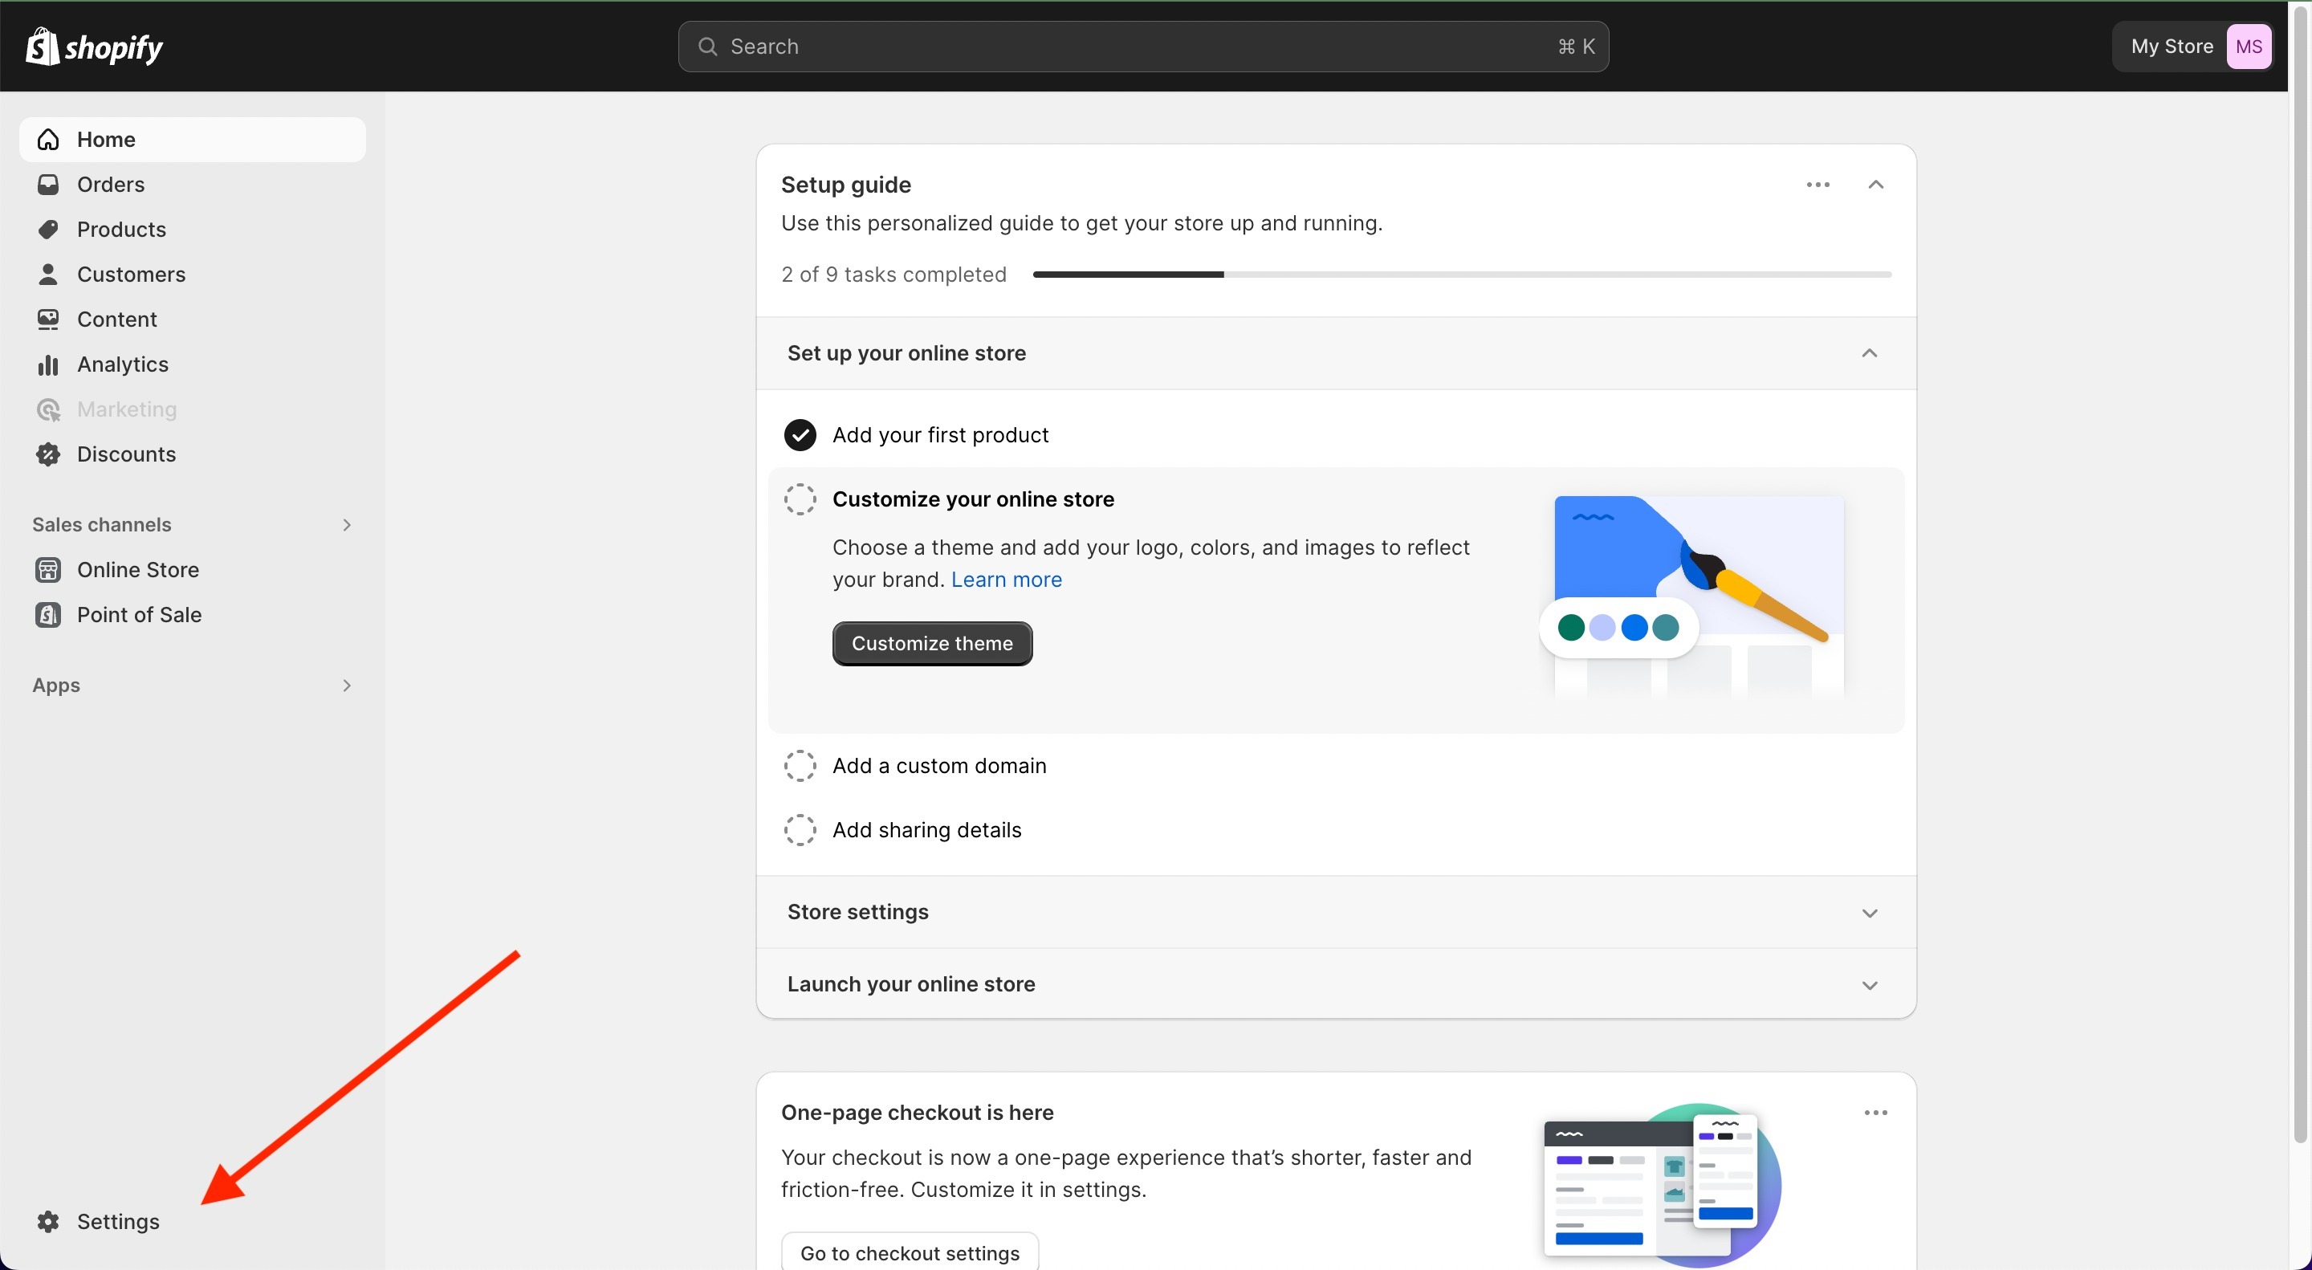Open Customers in the sidebar
Viewport: 2312px width, 1270px height.
tap(192, 274)
